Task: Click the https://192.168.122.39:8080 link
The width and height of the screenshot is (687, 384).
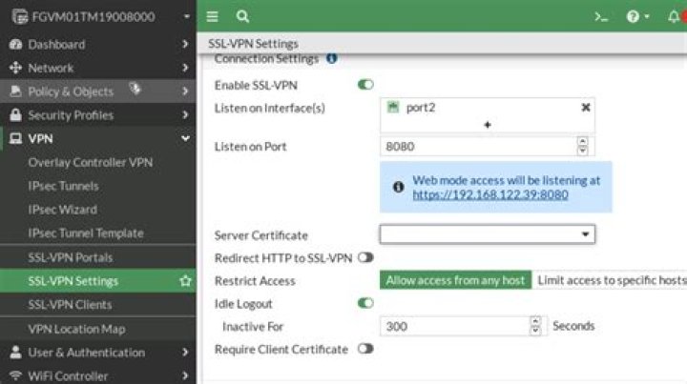Action: (490, 194)
